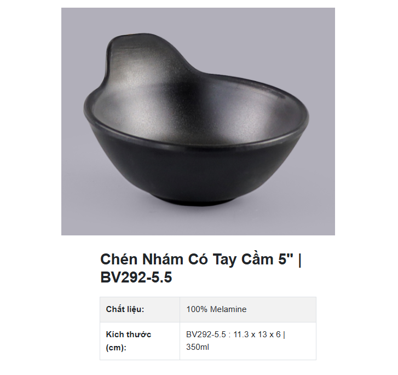Click the "100%" text in the material row
Screen dimensions: 398x375
194,309
